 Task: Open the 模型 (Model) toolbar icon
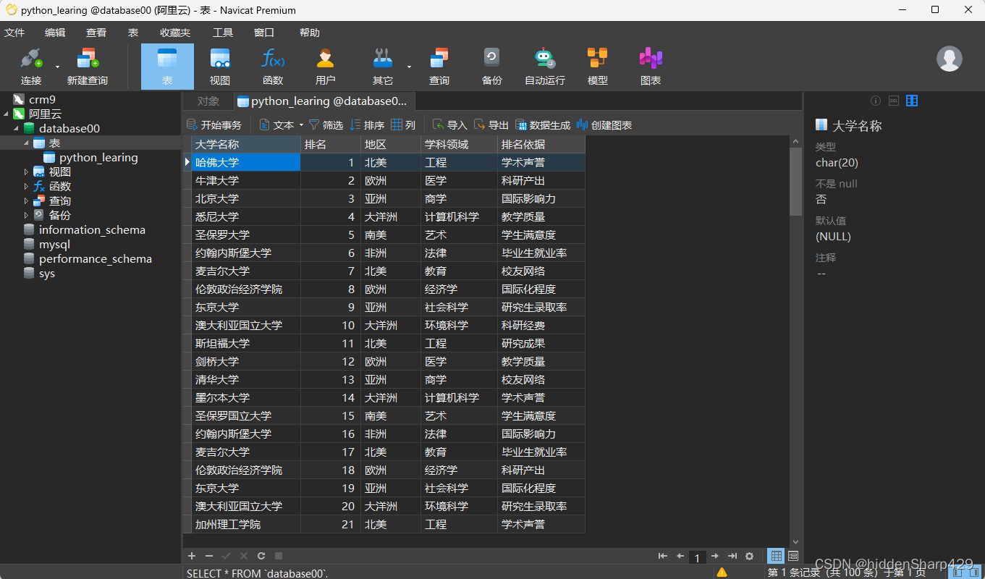[x=598, y=66]
